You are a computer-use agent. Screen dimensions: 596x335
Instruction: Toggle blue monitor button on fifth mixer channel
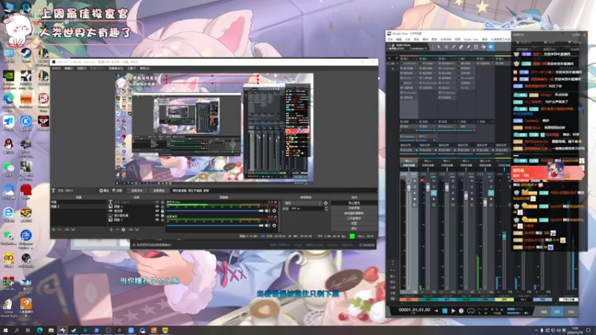(x=491, y=193)
